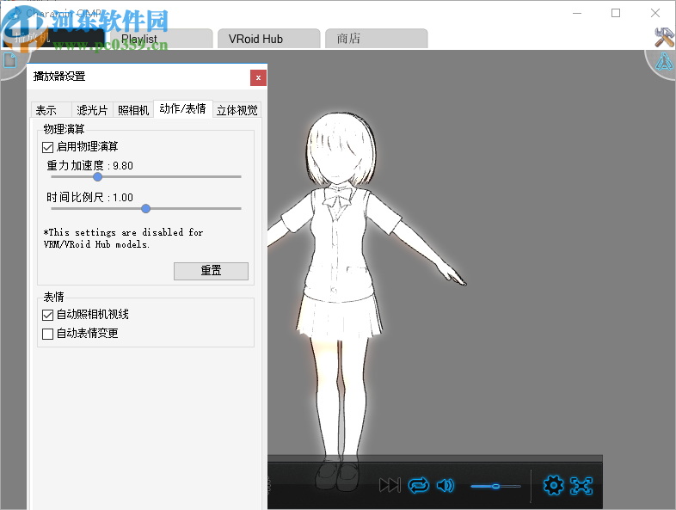The image size is (676, 510).
Task: Uncheck 自动照相机视线
Action: pos(48,315)
